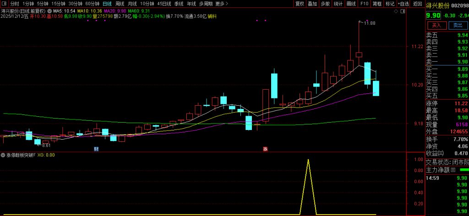The width and height of the screenshot is (469, 216).
Task: Toggle 叠加 overlay mode
Action: 312,3
